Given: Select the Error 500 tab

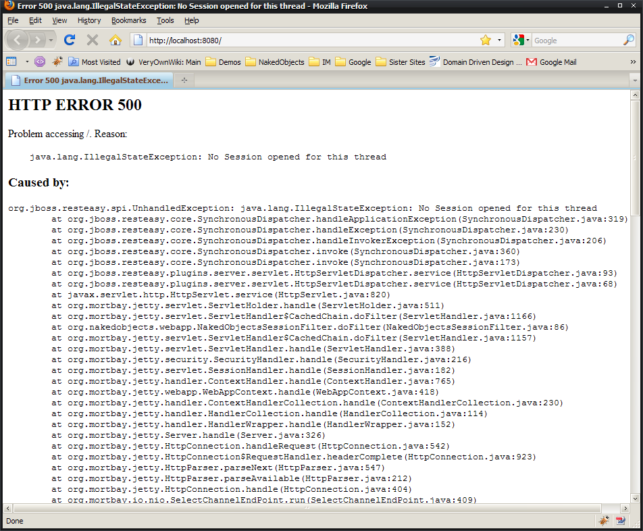Looking at the screenshot, I should 89,80.
